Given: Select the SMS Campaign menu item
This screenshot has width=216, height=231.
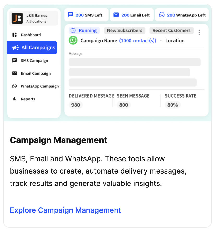Looking at the screenshot, I should [x=34, y=61].
